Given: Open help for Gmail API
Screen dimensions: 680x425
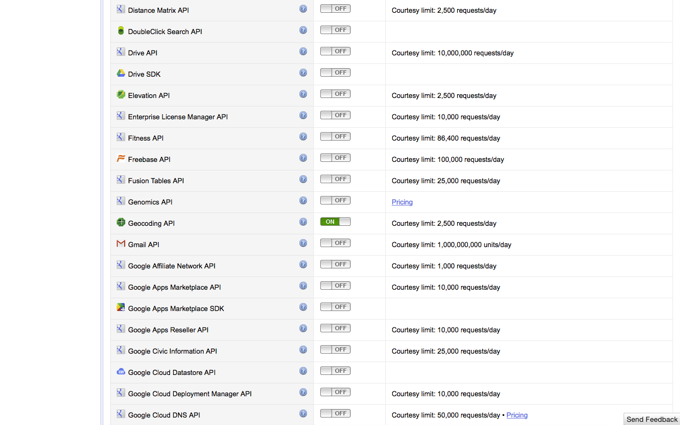Looking at the screenshot, I should [303, 243].
